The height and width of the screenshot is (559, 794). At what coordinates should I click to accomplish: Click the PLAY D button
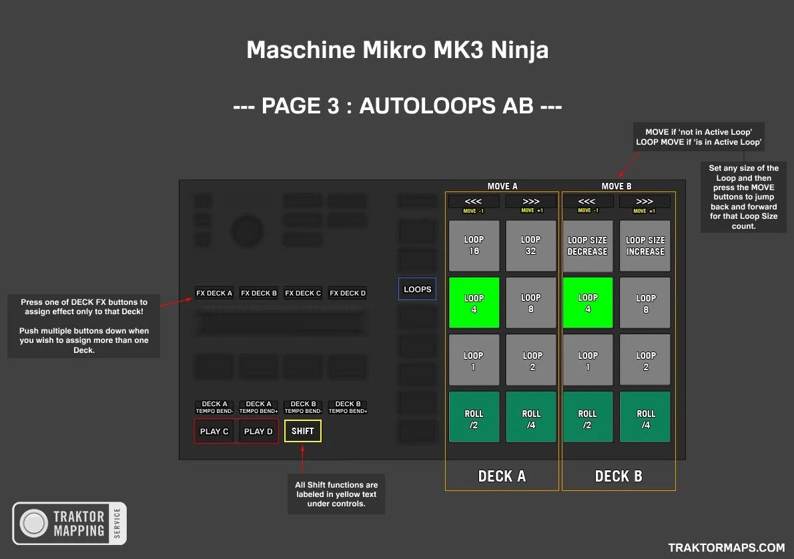pyautogui.click(x=259, y=432)
